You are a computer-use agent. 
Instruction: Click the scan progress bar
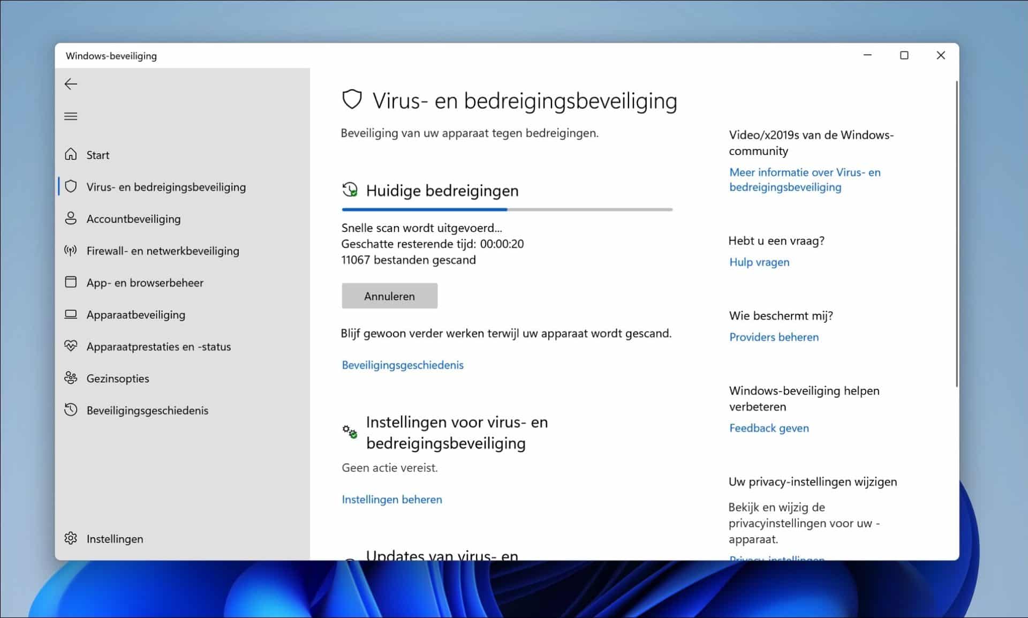(506, 209)
